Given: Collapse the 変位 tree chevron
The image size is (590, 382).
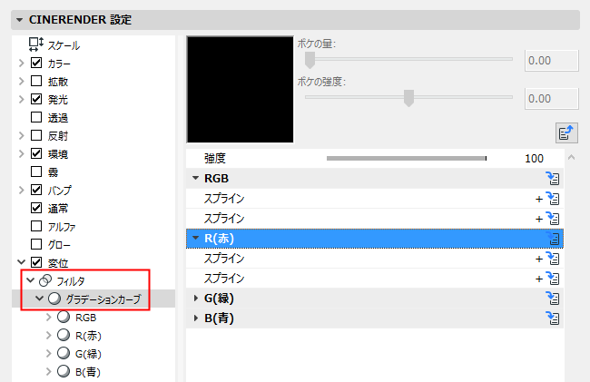Looking at the screenshot, I should coord(22,262).
